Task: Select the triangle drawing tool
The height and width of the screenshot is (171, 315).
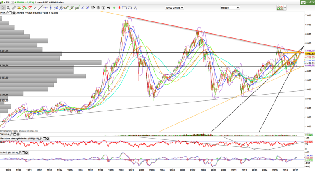Action: (135, 7)
